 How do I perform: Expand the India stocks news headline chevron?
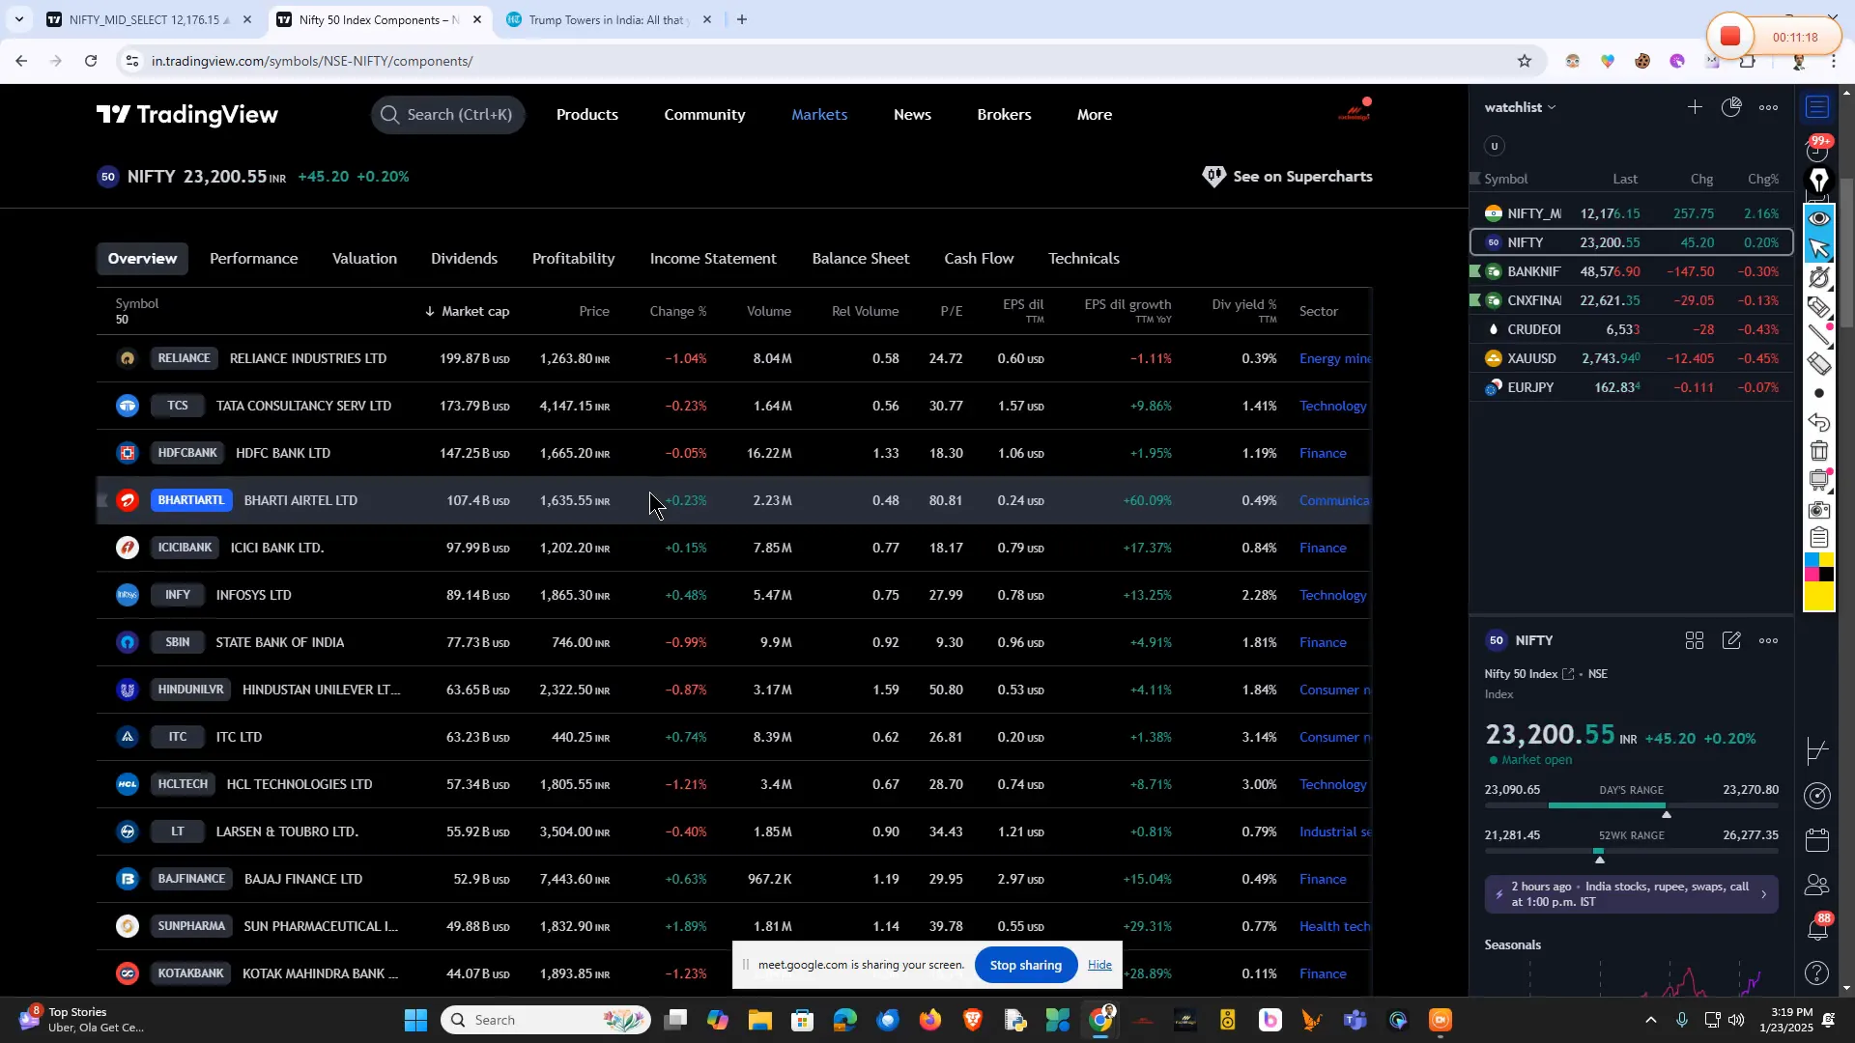click(1763, 894)
